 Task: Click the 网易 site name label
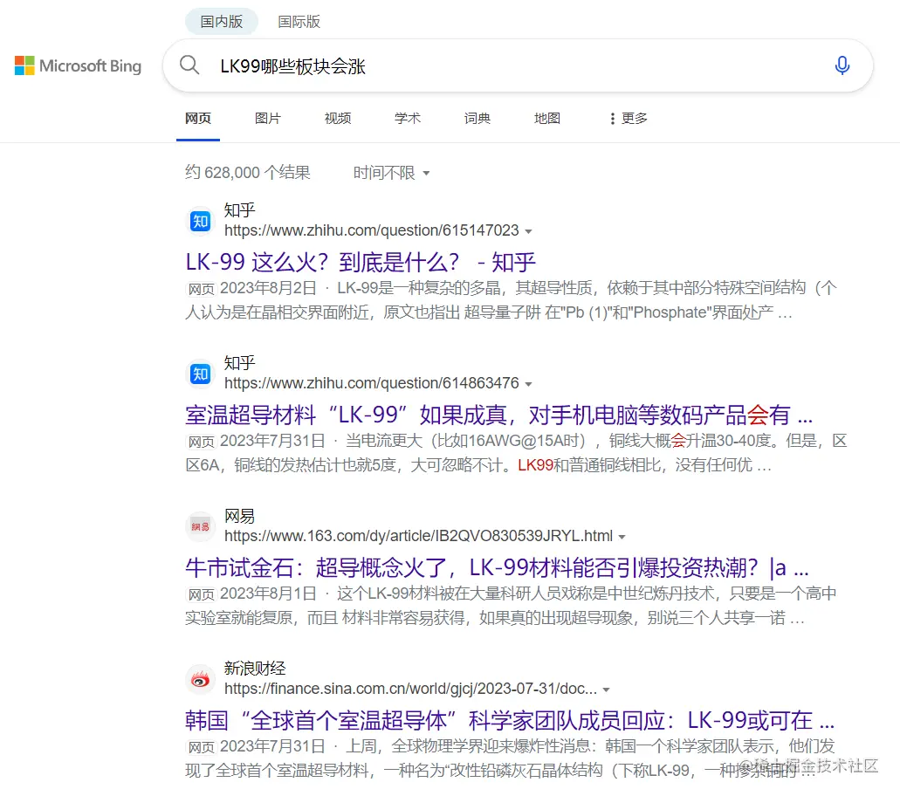239,516
